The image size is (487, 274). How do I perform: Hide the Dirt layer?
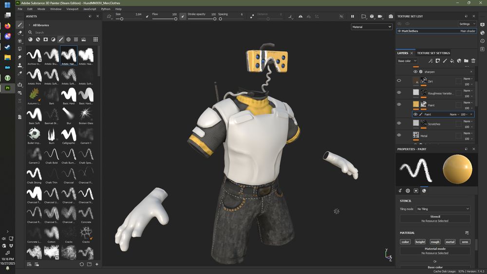(399, 81)
